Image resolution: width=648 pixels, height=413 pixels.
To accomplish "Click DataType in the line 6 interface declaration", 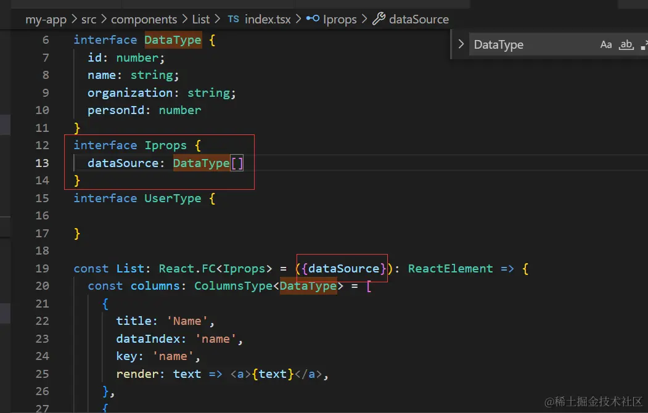I will click(173, 40).
